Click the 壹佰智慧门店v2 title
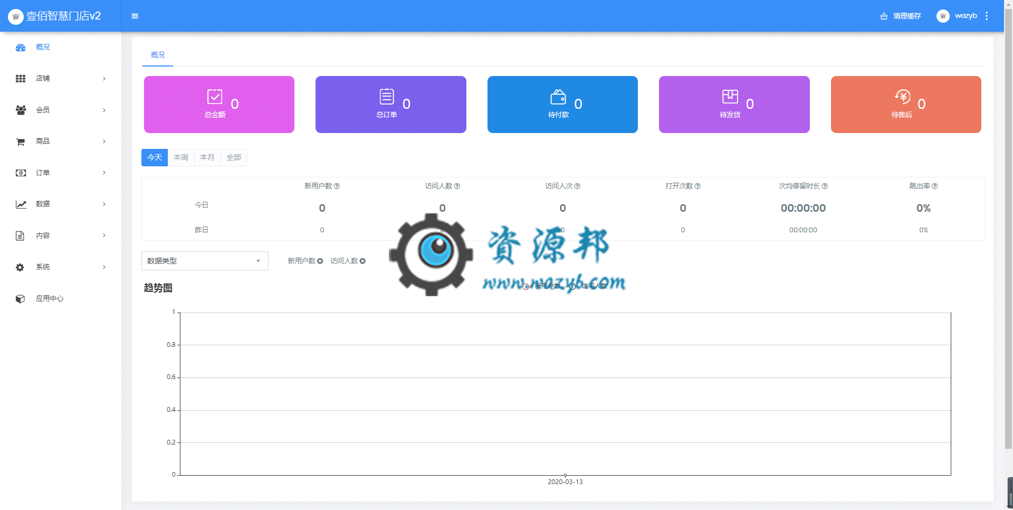This screenshot has width=1013, height=510. 64,16
